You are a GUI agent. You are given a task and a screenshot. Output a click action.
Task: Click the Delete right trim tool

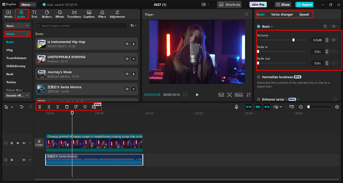pos(58,107)
